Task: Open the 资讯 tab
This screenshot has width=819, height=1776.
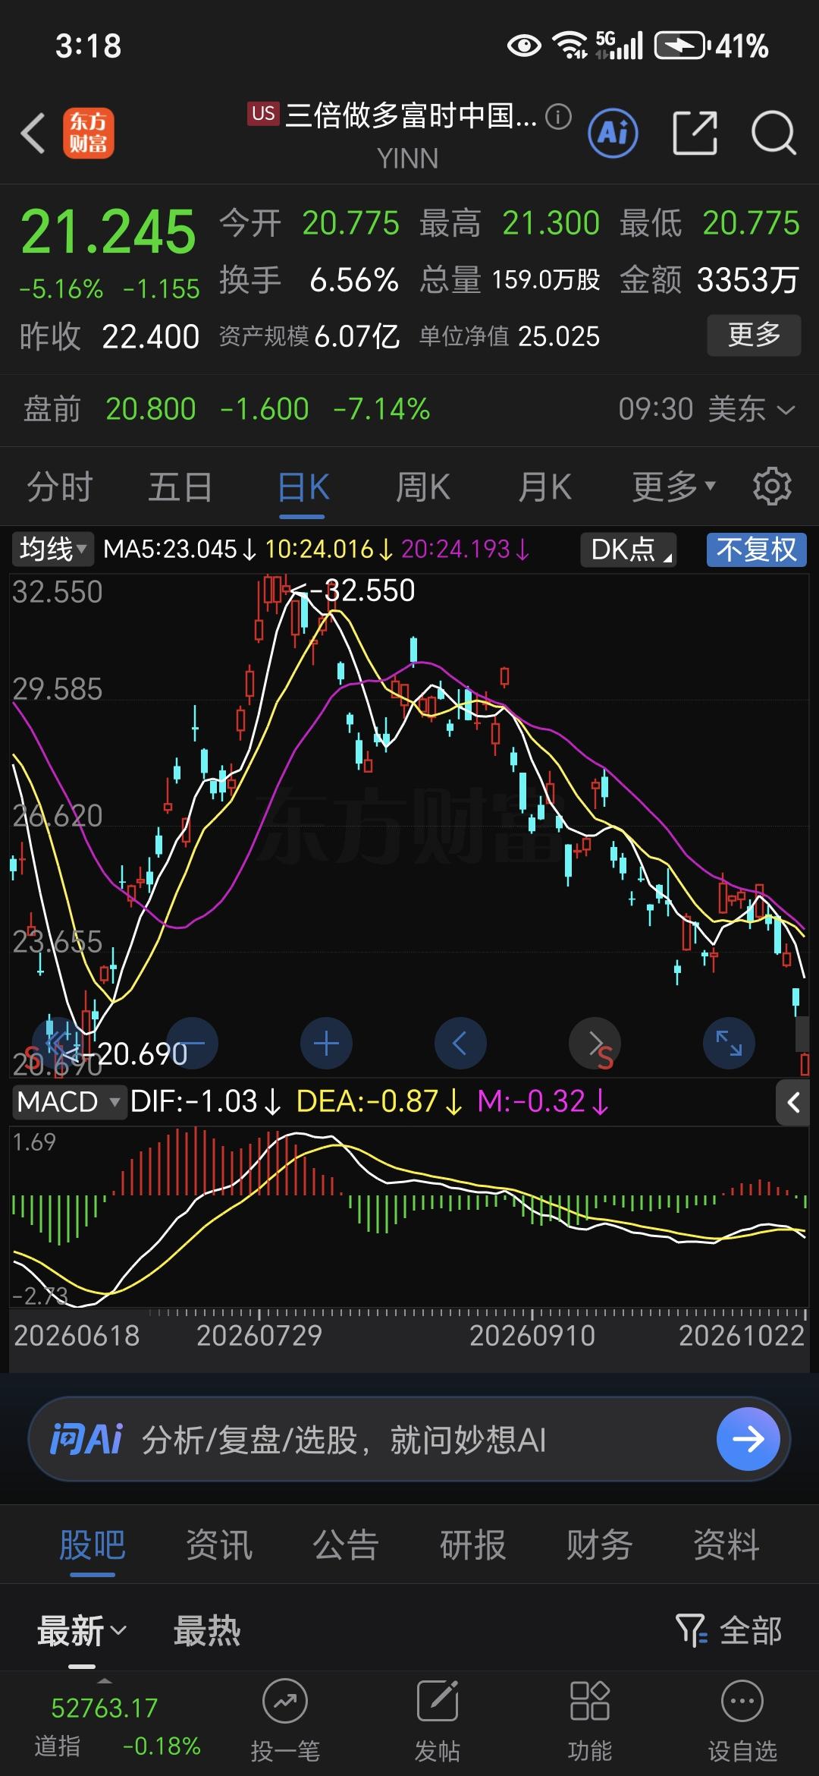Action: tap(219, 1545)
